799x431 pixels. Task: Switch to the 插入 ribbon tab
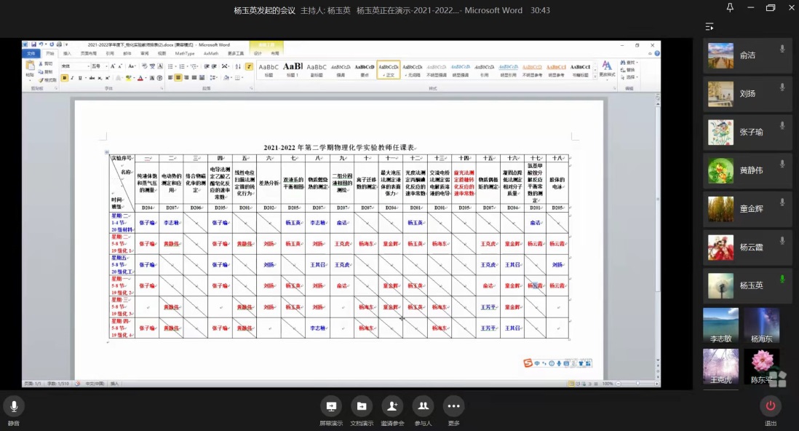point(67,53)
